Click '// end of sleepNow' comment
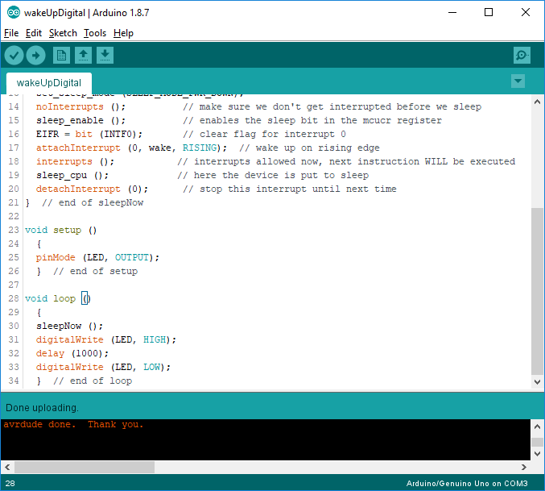Viewport: 545px width, 491px height. (x=93, y=202)
